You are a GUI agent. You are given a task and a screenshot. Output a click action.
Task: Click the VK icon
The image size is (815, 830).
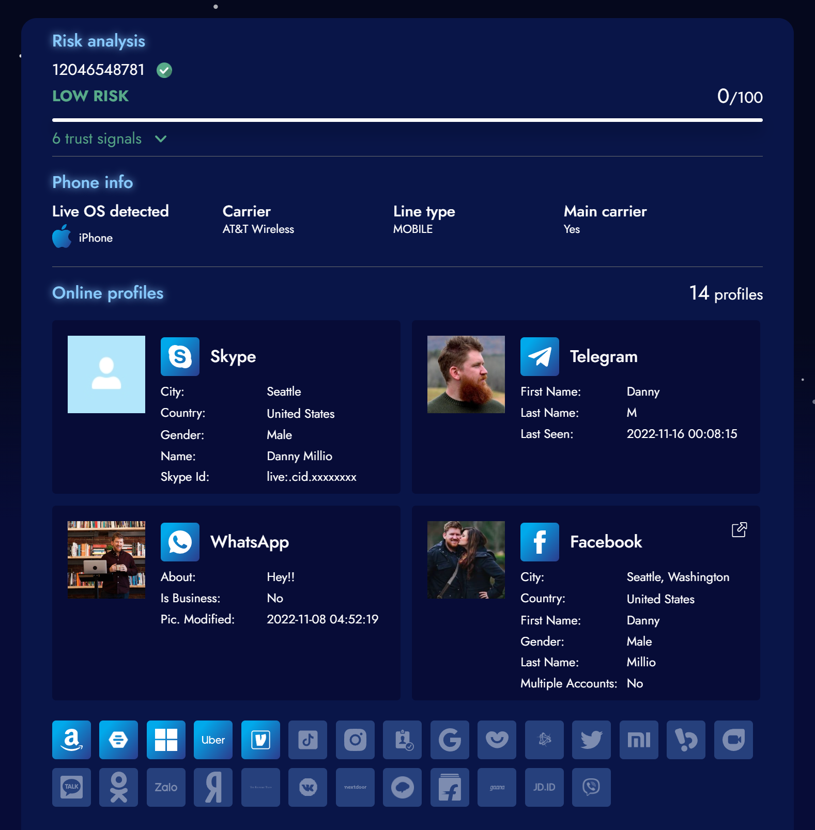(x=307, y=787)
